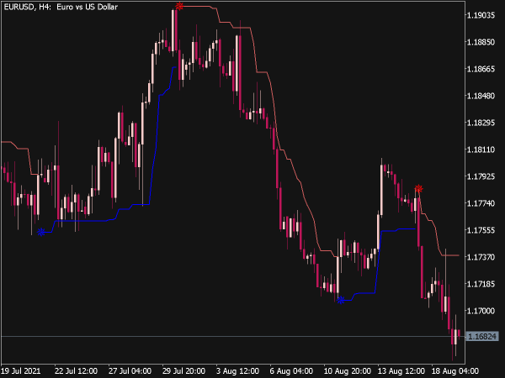Click the 3 Aug 12:00 time label
This screenshot has width=505, height=378.
237,371
